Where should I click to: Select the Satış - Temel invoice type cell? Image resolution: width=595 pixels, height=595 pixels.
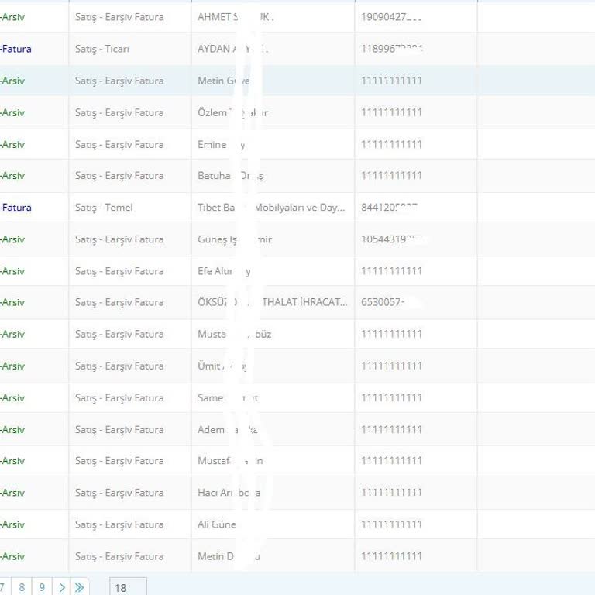(104, 208)
